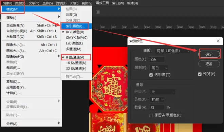Open the 仿色(D) dropdown
Image resolution: width=224 pixels, height=132 pixels.
(157, 99)
